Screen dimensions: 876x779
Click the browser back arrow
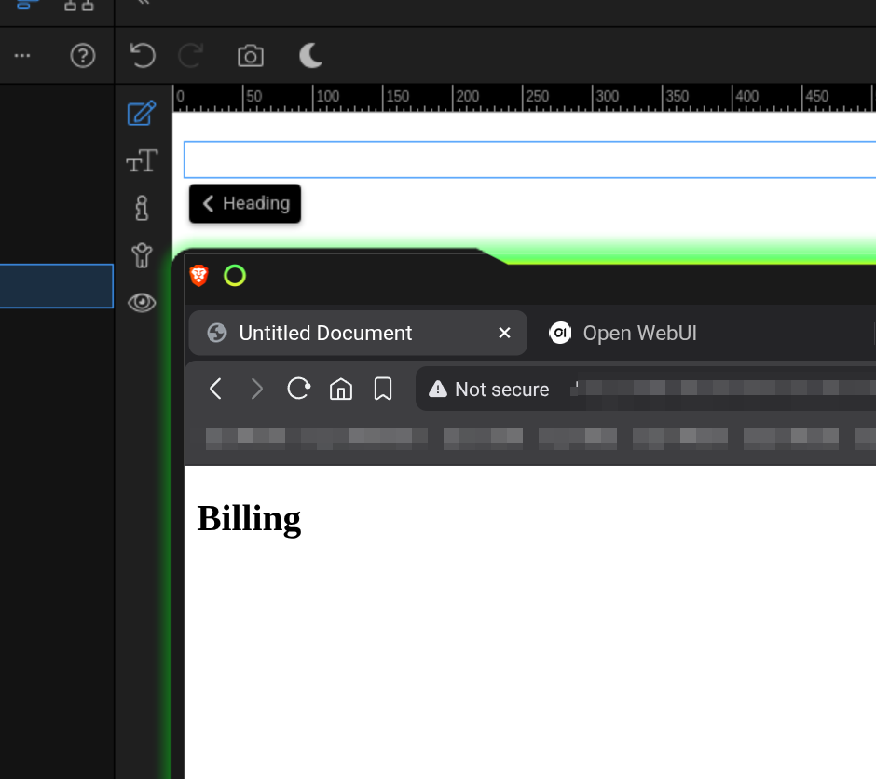pyautogui.click(x=215, y=389)
